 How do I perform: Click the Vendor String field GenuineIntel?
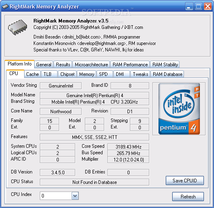[61, 86]
